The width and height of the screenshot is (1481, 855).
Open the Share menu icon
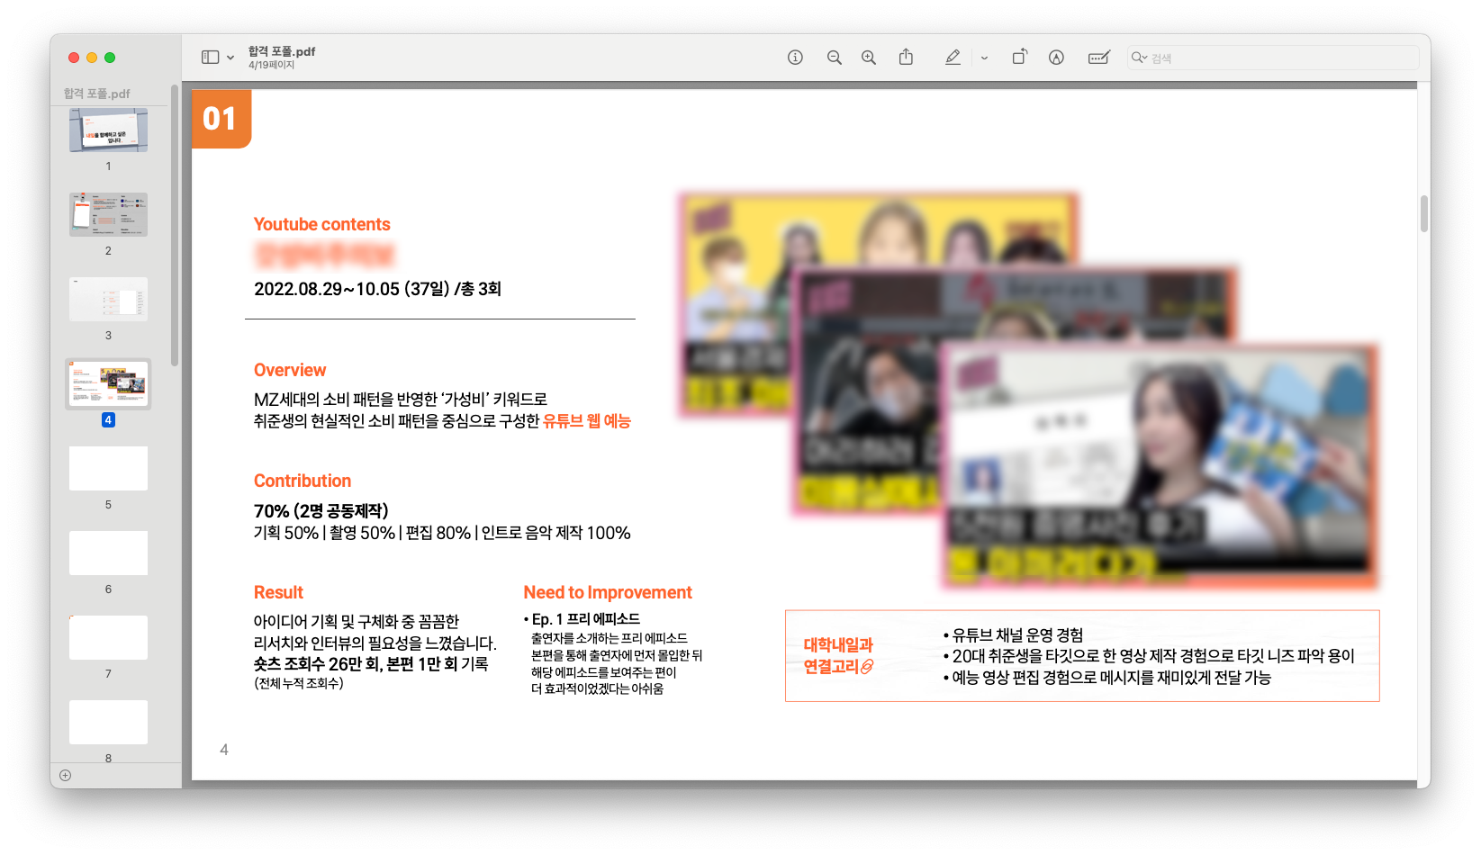tap(906, 58)
